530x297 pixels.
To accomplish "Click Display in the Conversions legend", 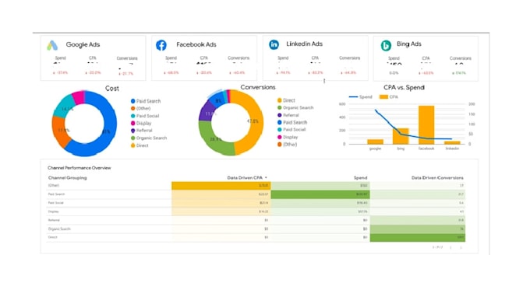I will tap(288, 137).
